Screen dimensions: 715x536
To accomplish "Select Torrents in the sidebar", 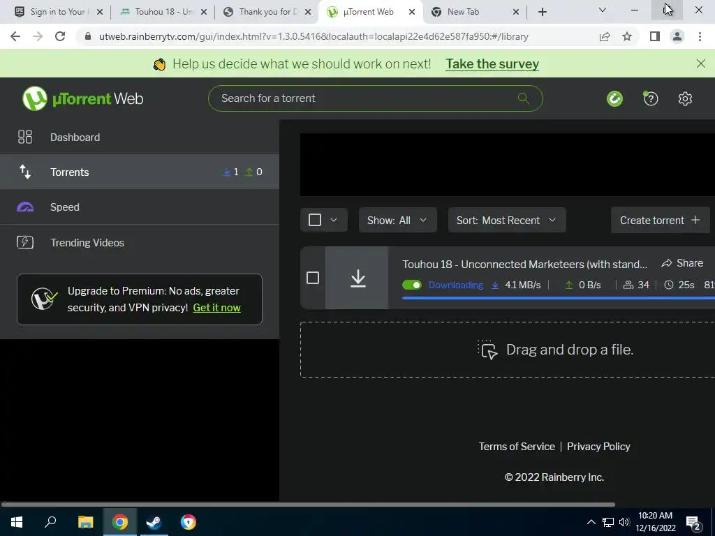I will pyautogui.click(x=140, y=172).
